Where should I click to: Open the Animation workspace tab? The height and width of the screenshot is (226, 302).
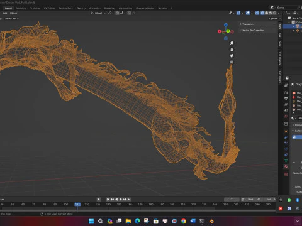pos(94,8)
